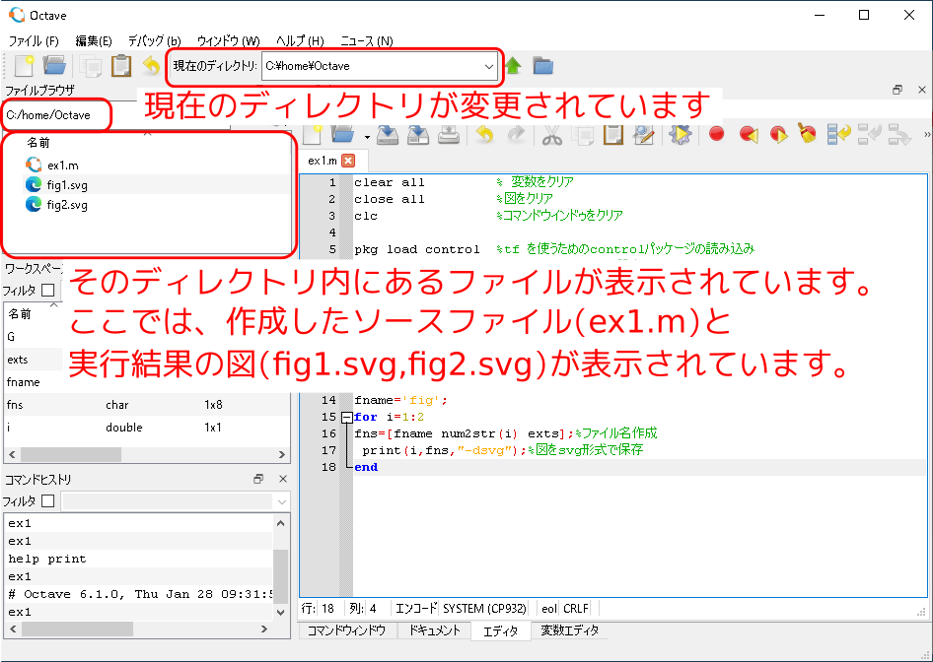Click the find and replace icon
This screenshot has width=933, height=662.
(643, 135)
